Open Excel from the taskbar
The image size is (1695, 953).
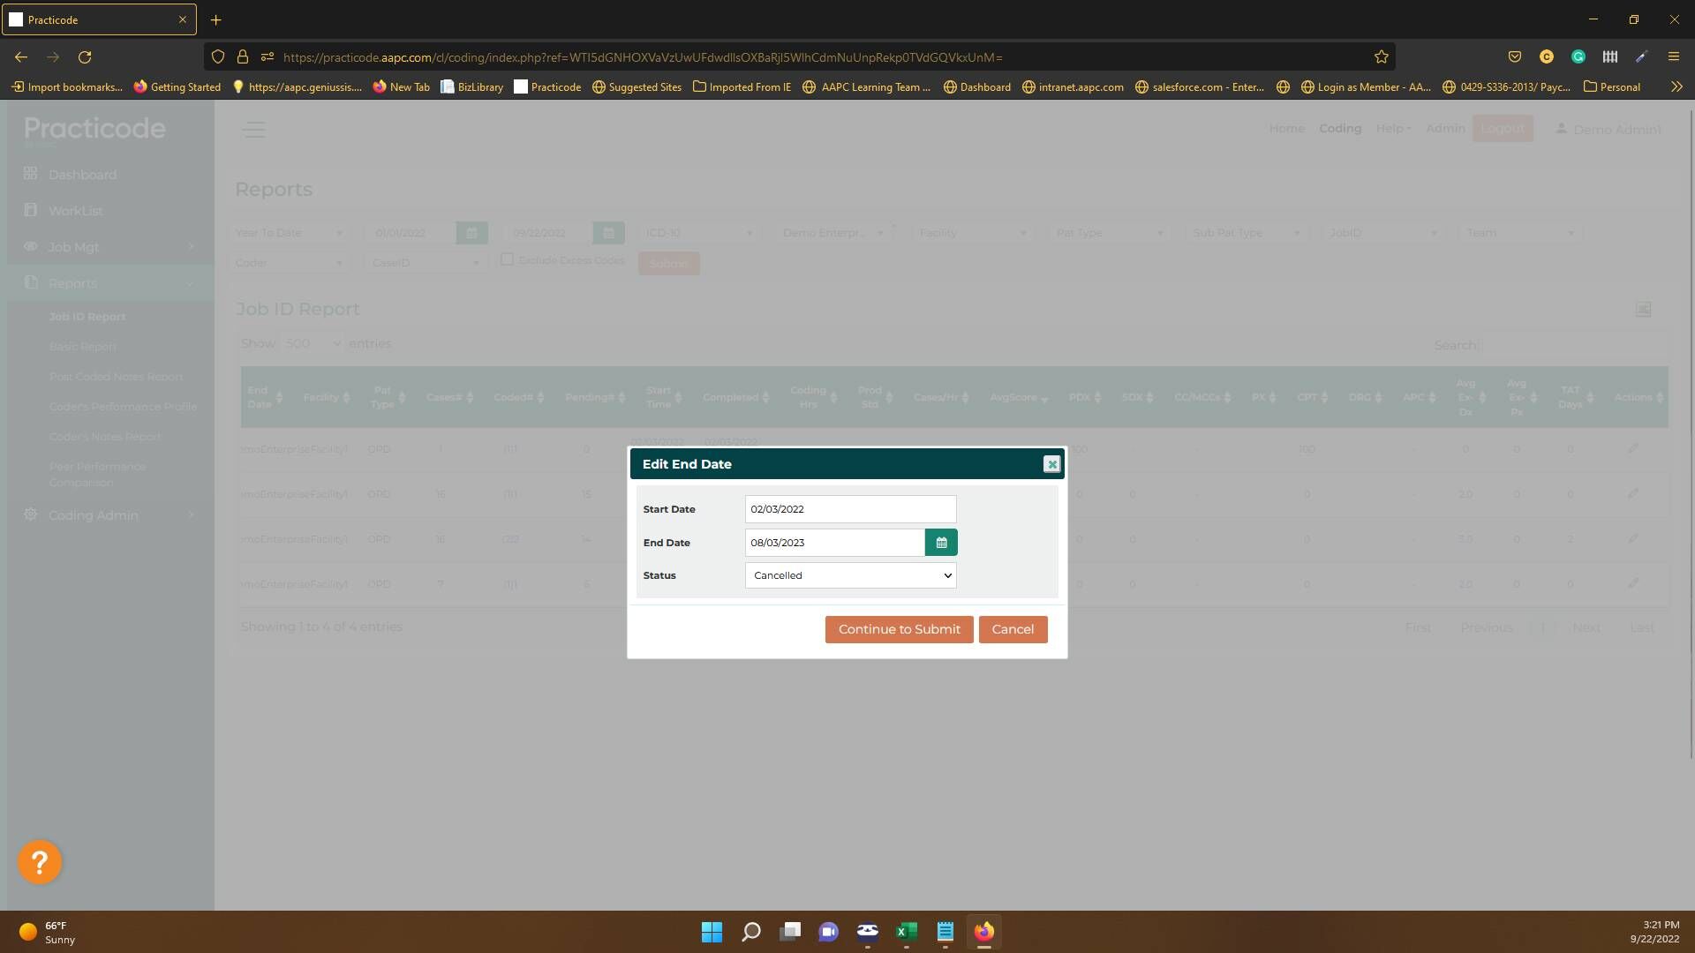[x=907, y=932]
